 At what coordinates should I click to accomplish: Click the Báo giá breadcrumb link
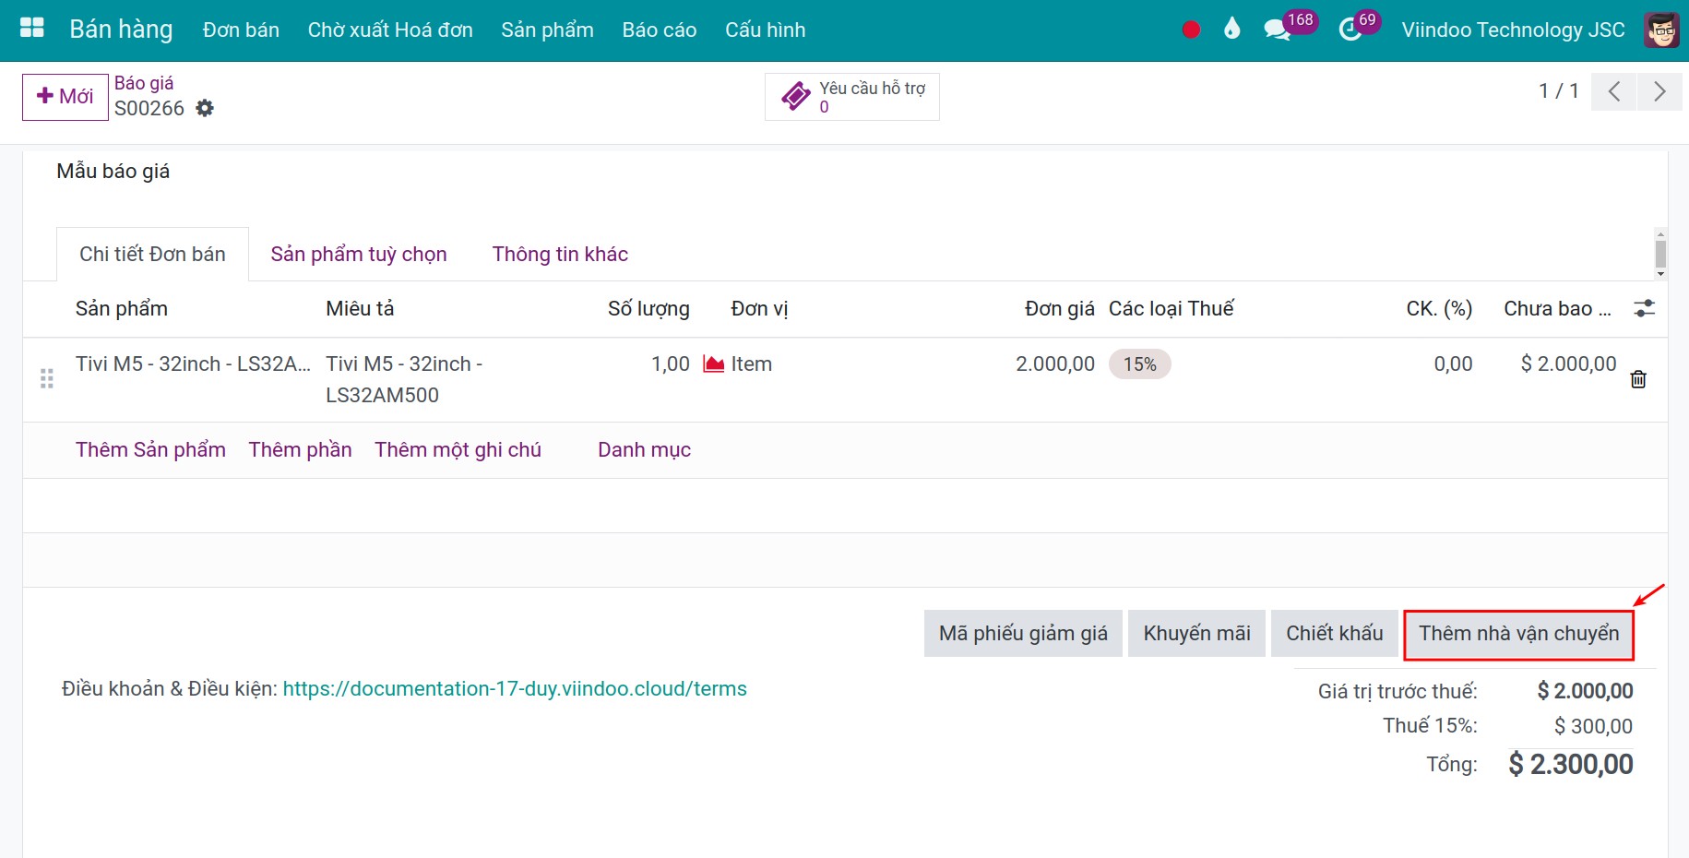(x=144, y=83)
